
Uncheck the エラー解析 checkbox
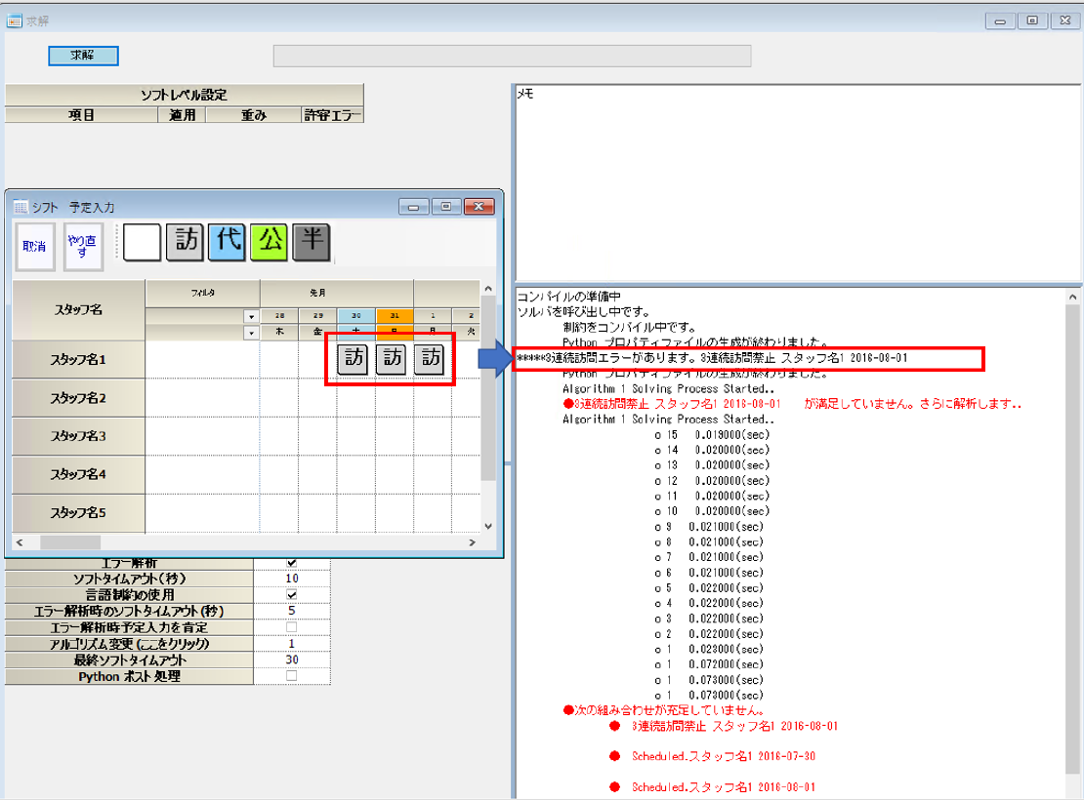coord(291,563)
